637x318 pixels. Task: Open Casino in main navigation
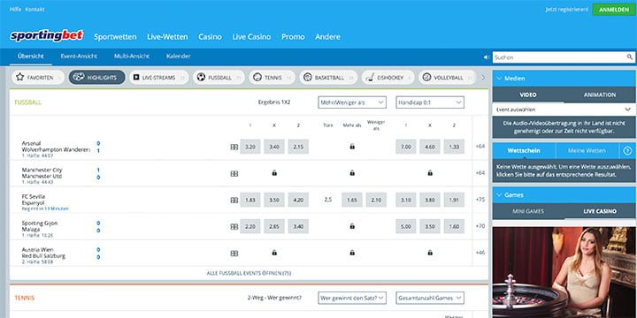(x=210, y=37)
